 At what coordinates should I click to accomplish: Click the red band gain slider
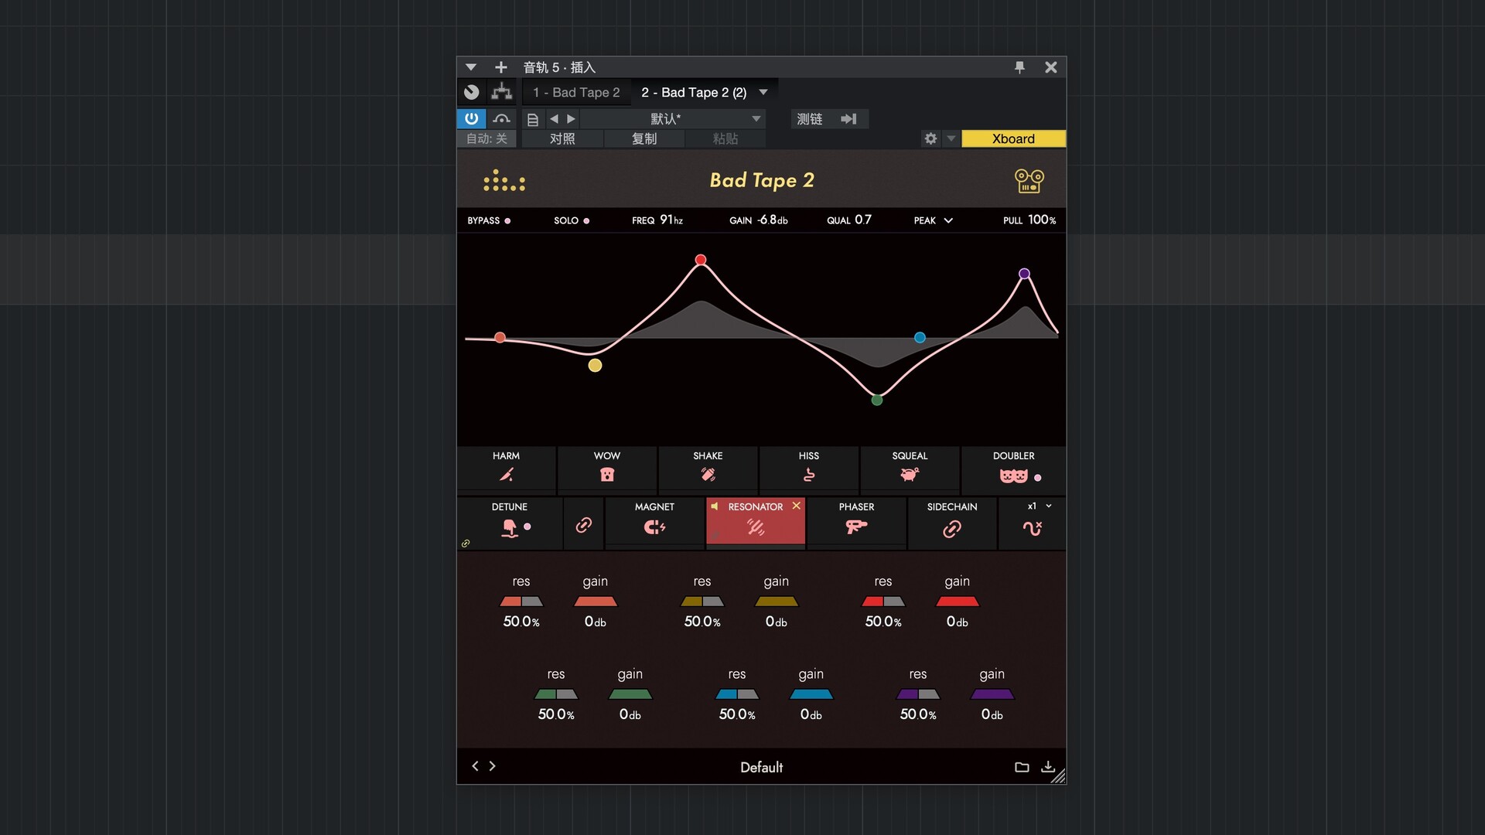point(957,602)
